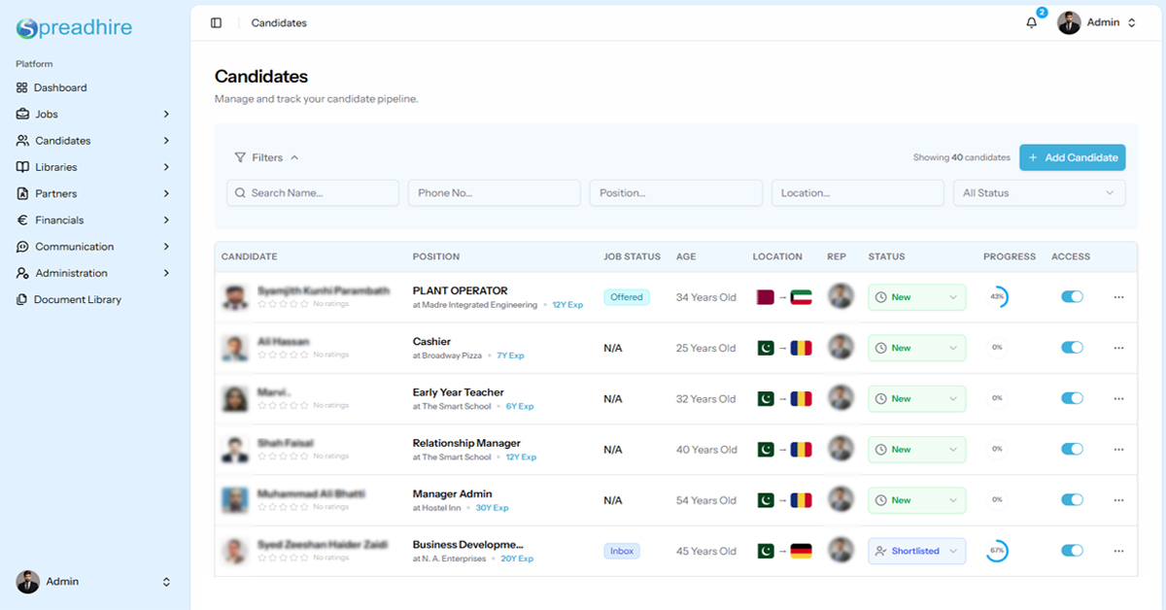Open more options for PLANT OPERATOR row

tap(1118, 297)
